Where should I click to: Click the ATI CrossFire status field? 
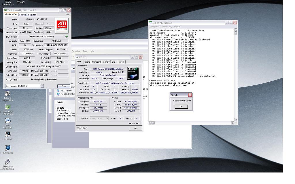click(44, 79)
